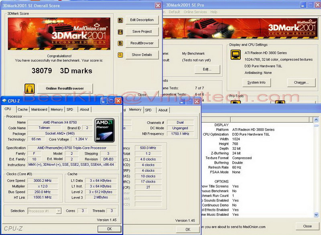The height and width of the screenshot is (235, 321).
Task: Click the Show Details magnifier icon
Action: click(x=120, y=55)
